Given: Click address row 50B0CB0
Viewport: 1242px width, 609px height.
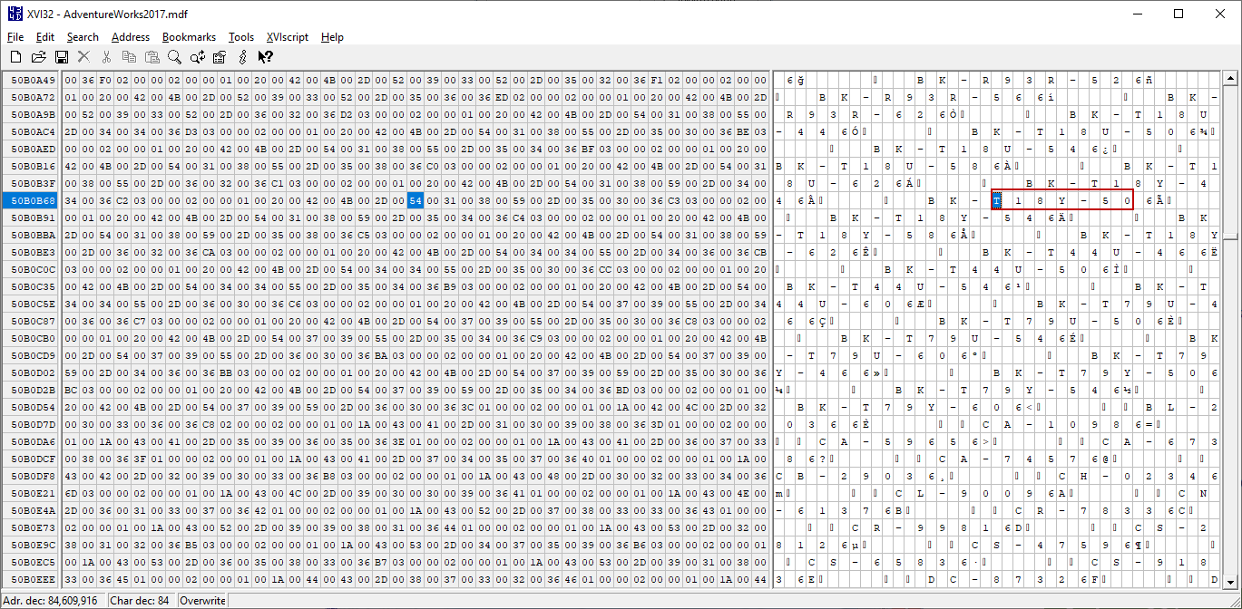Looking at the screenshot, I should click(x=32, y=339).
